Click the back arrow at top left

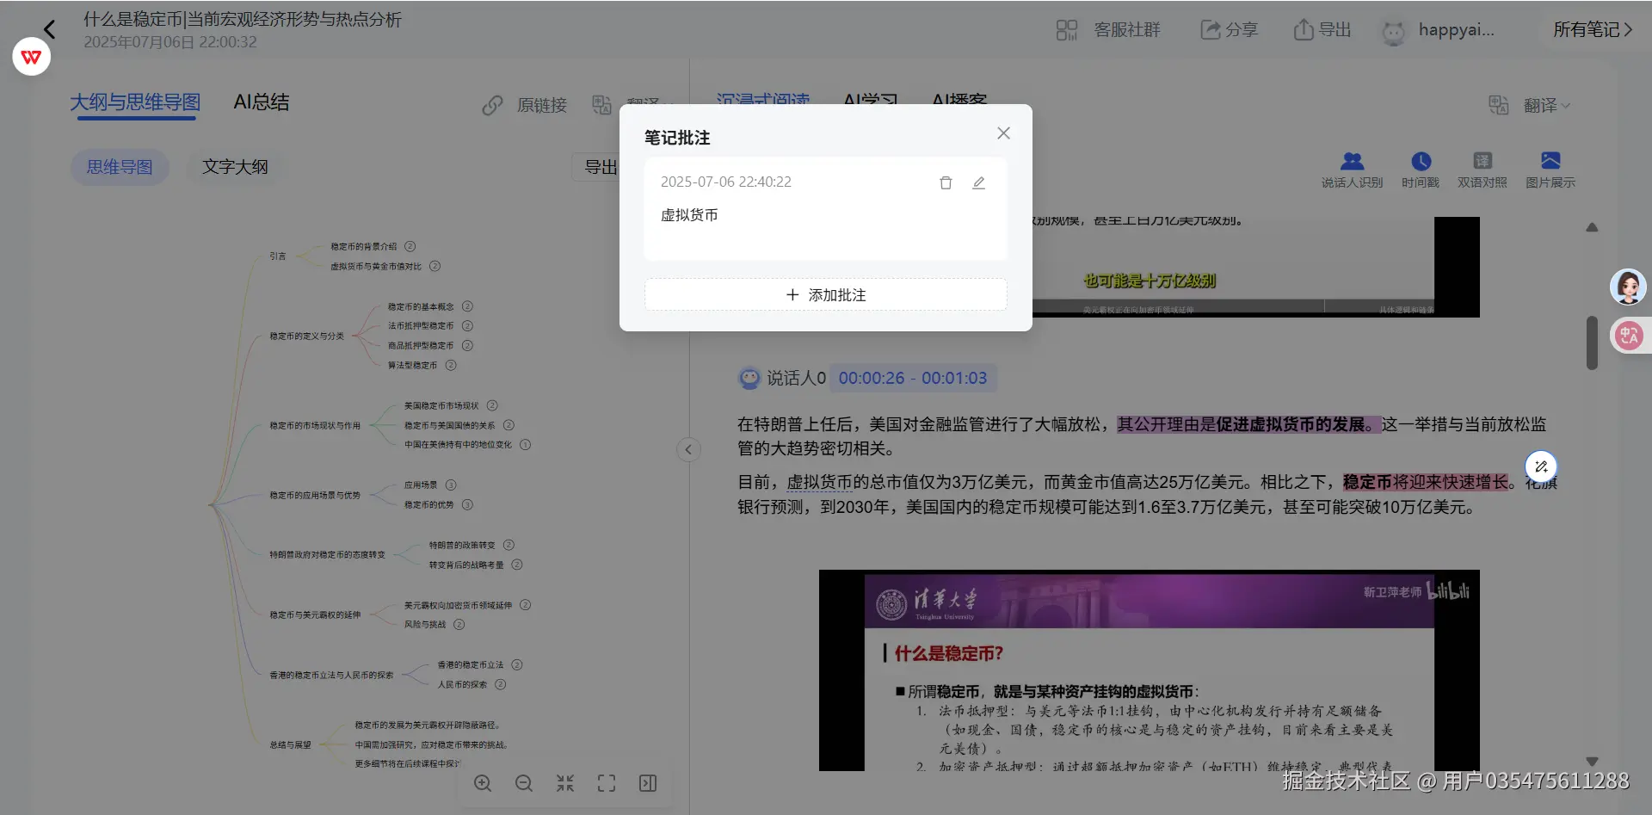click(x=50, y=29)
